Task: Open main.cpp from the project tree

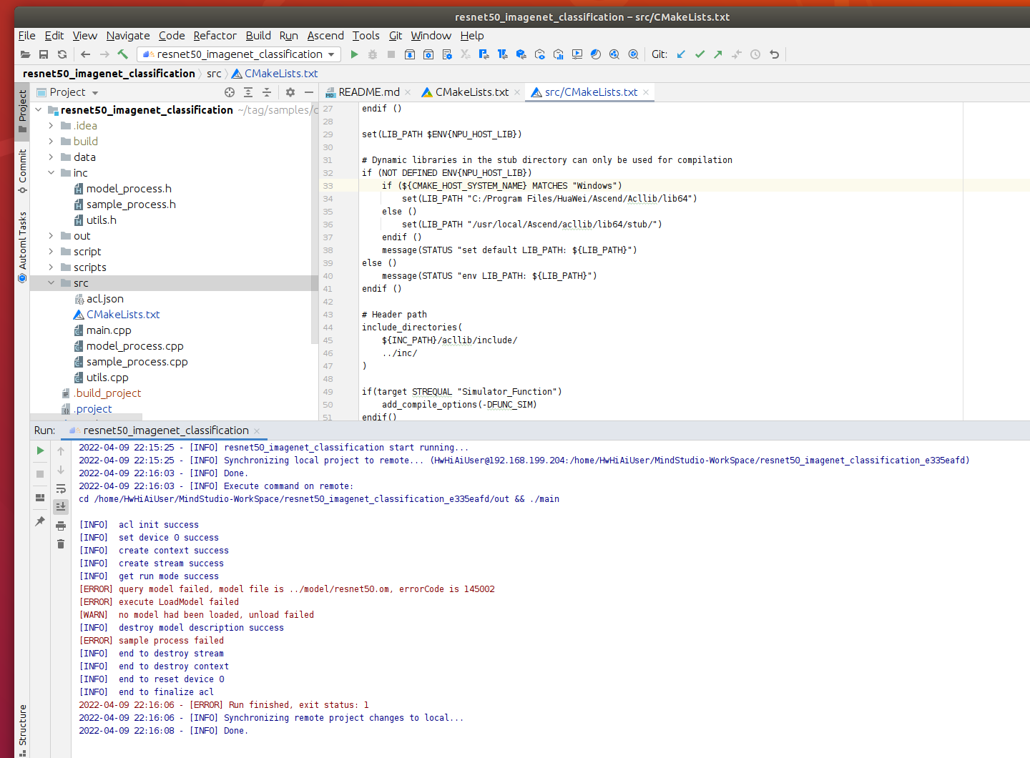Action: (109, 330)
